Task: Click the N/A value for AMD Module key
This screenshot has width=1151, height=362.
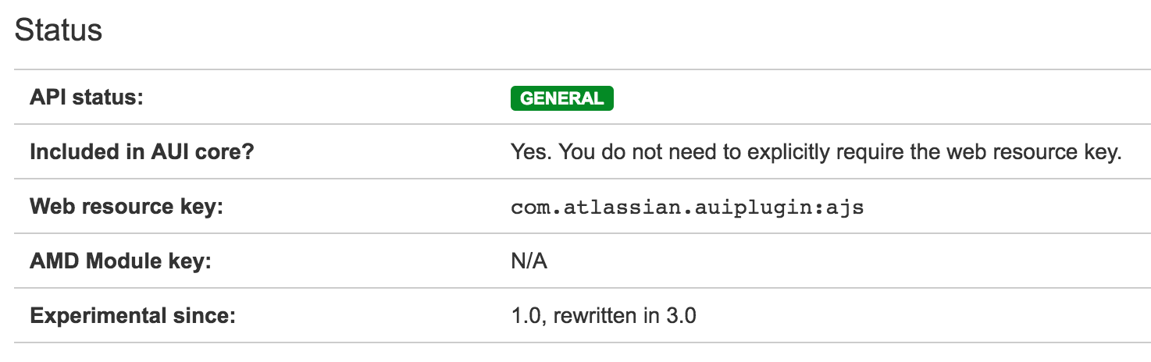Action: click(529, 261)
